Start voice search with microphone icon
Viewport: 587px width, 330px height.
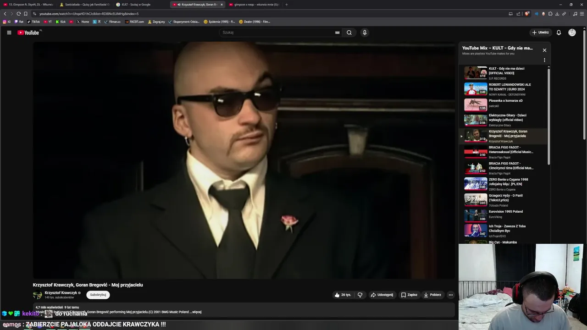[x=365, y=33]
